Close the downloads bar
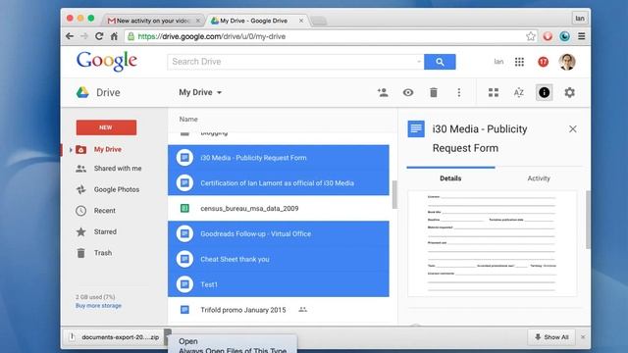 [x=583, y=337]
